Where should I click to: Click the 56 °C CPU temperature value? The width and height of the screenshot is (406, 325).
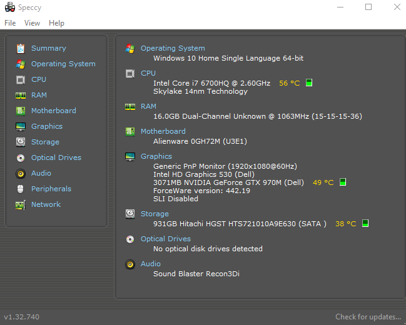[290, 83]
